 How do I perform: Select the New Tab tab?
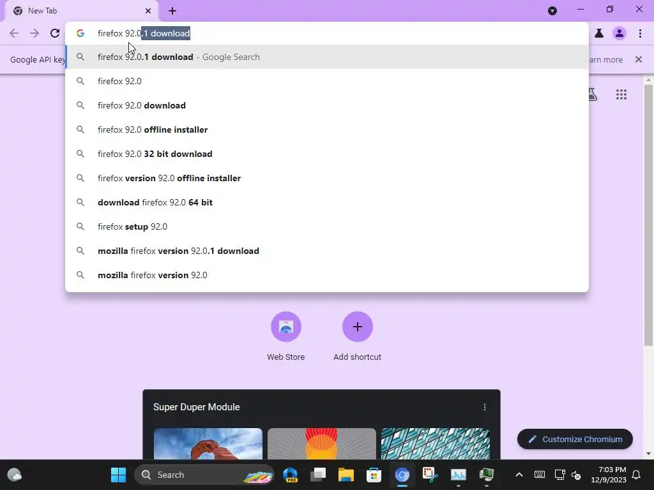click(81, 11)
